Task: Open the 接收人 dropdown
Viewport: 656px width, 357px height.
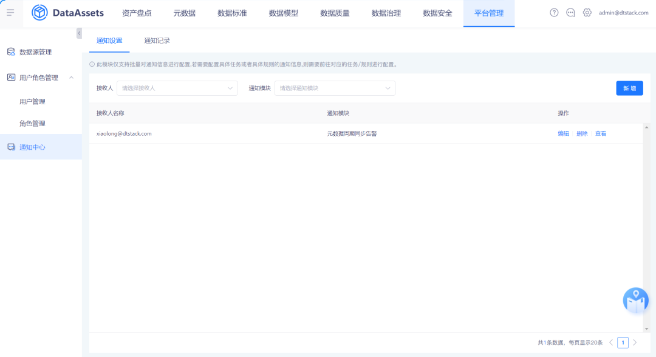Action: (177, 88)
